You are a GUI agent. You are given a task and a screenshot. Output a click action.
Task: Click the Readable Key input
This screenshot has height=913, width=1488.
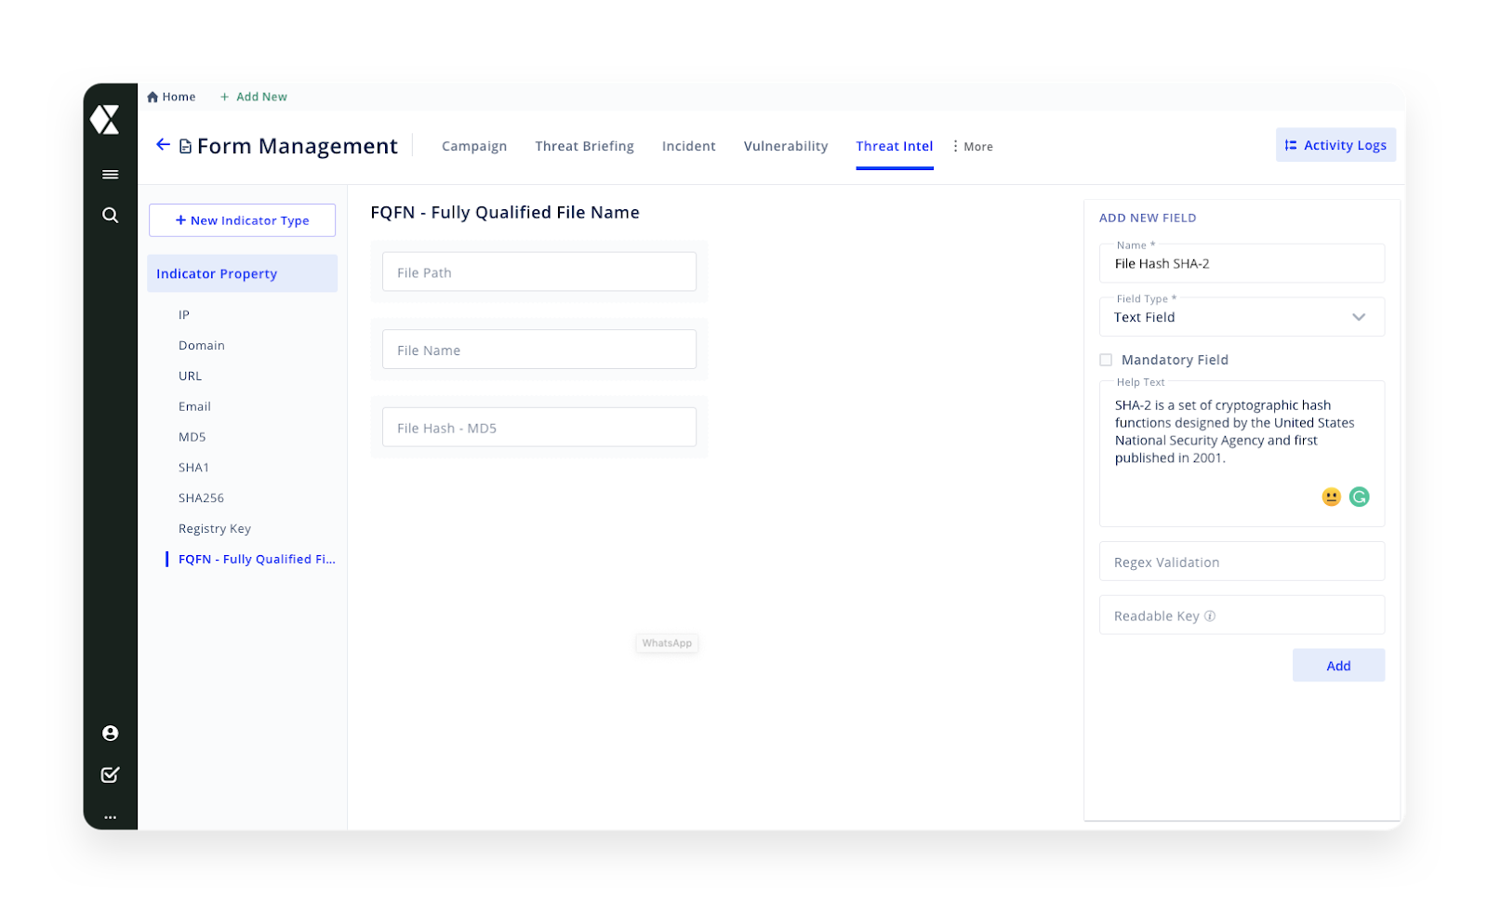1242,615
